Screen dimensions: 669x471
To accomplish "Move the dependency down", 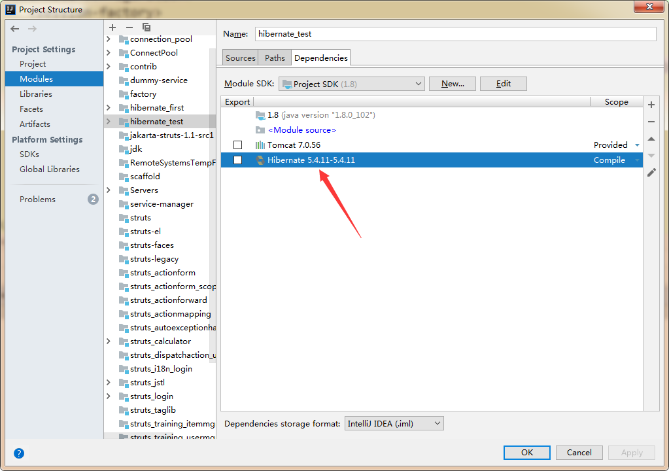I will [651, 156].
